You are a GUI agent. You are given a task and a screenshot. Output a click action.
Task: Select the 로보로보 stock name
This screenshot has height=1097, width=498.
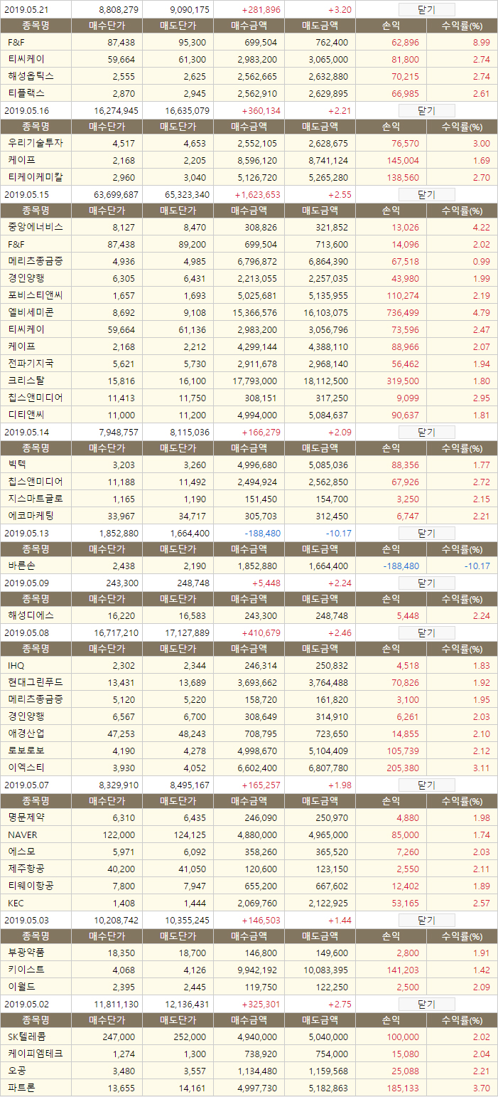[x=26, y=751]
